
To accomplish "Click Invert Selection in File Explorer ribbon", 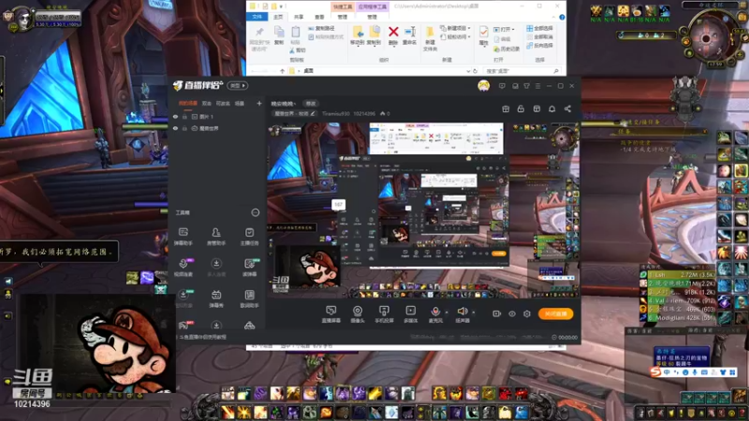I will (x=540, y=45).
